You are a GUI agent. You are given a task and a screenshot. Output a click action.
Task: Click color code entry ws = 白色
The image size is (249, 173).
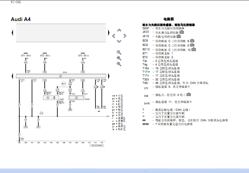pyautogui.click(x=117, y=96)
